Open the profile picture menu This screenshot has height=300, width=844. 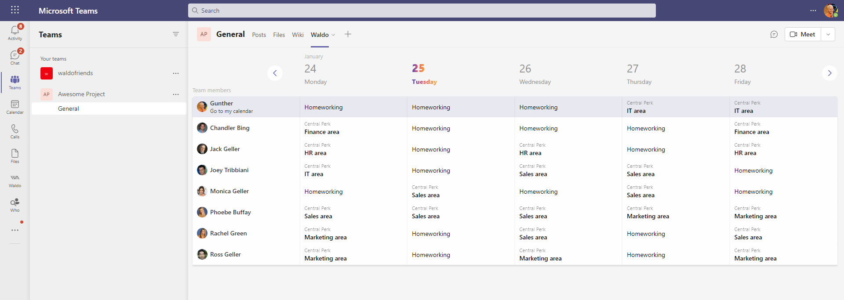click(x=830, y=11)
